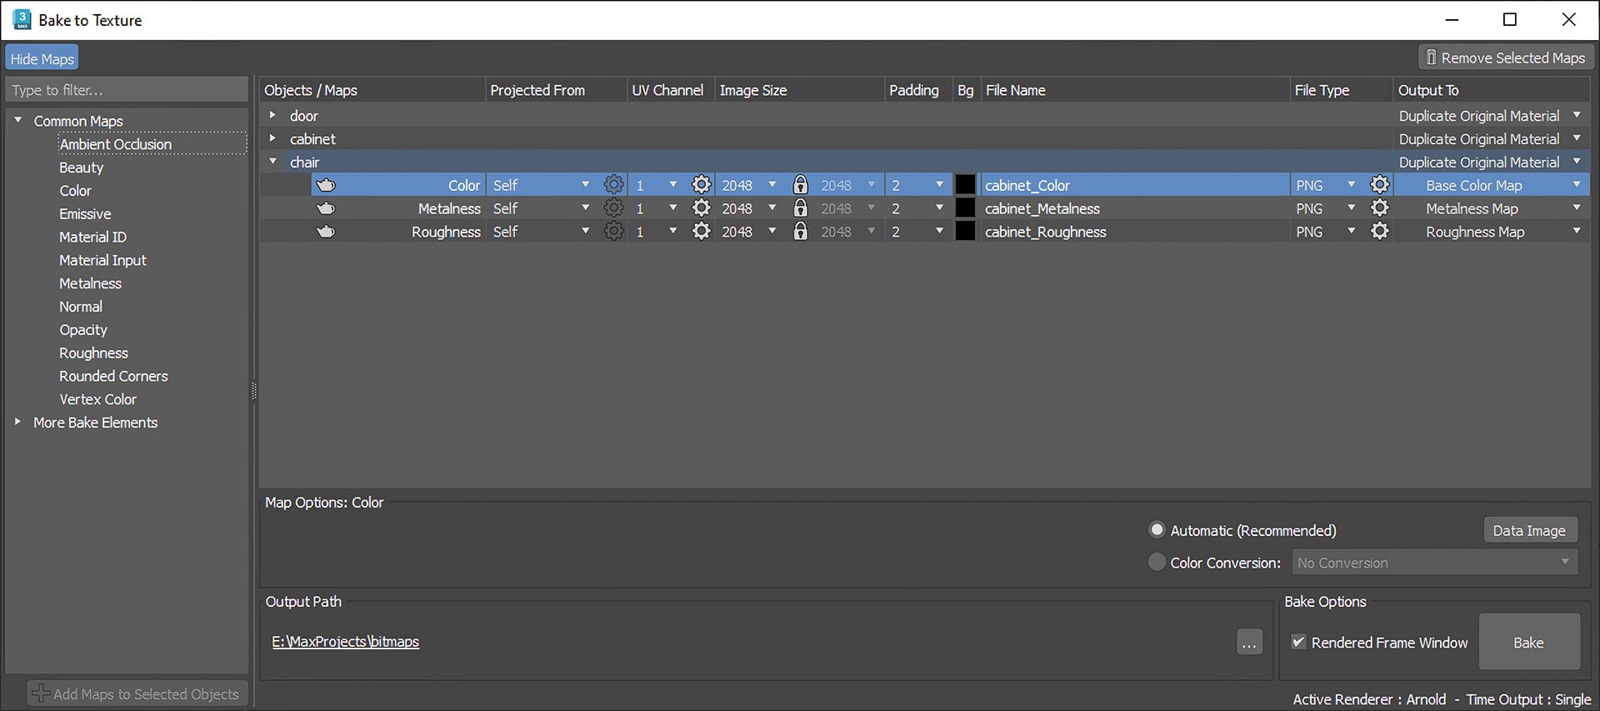Select Opacity map type
This screenshot has height=711, width=1600.
click(83, 330)
